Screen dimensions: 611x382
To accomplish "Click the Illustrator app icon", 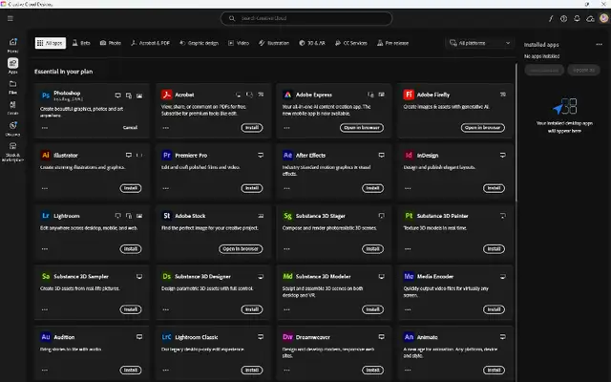I will point(46,155).
